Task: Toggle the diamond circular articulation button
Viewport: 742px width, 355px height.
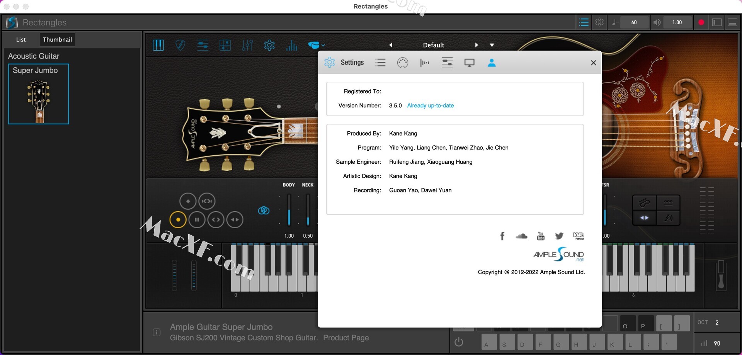Action: click(188, 201)
